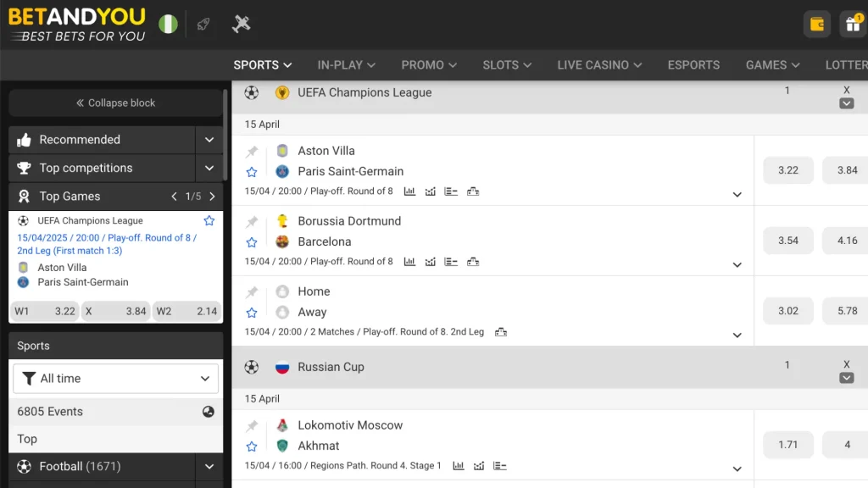Click the football icon next to Russian Cup

251,367
